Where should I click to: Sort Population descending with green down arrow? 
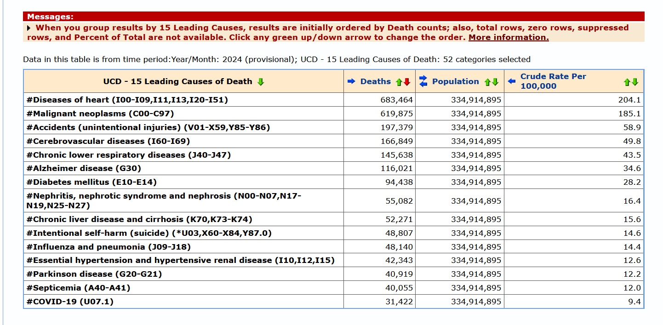[495, 82]
